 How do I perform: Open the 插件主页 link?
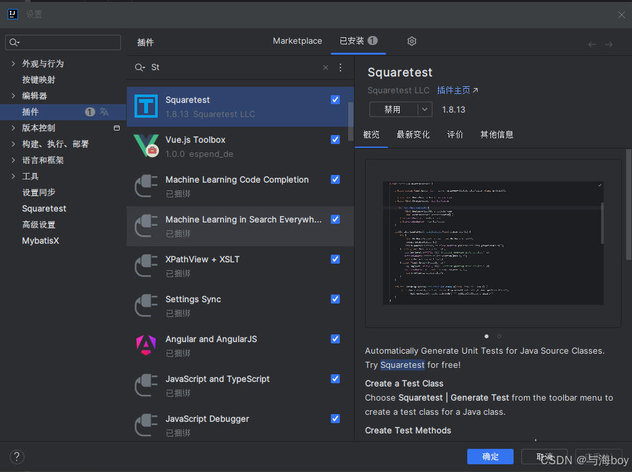(x=458, y=90)
